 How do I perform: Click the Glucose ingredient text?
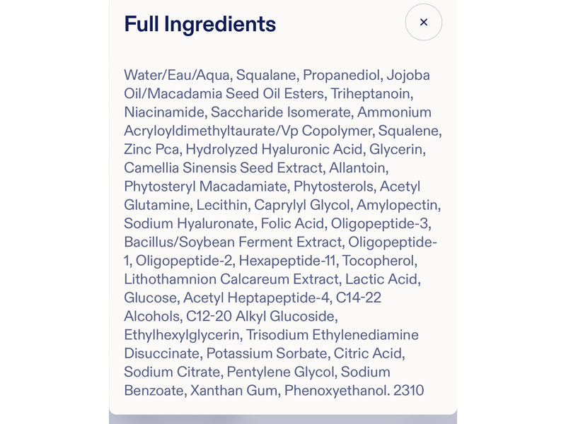point(151,298)
